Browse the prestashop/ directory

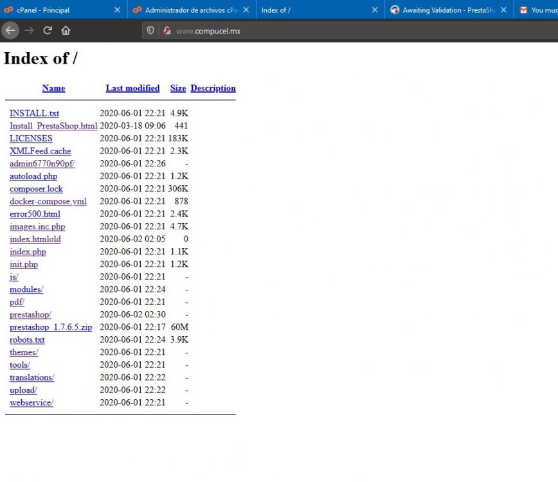31,314
